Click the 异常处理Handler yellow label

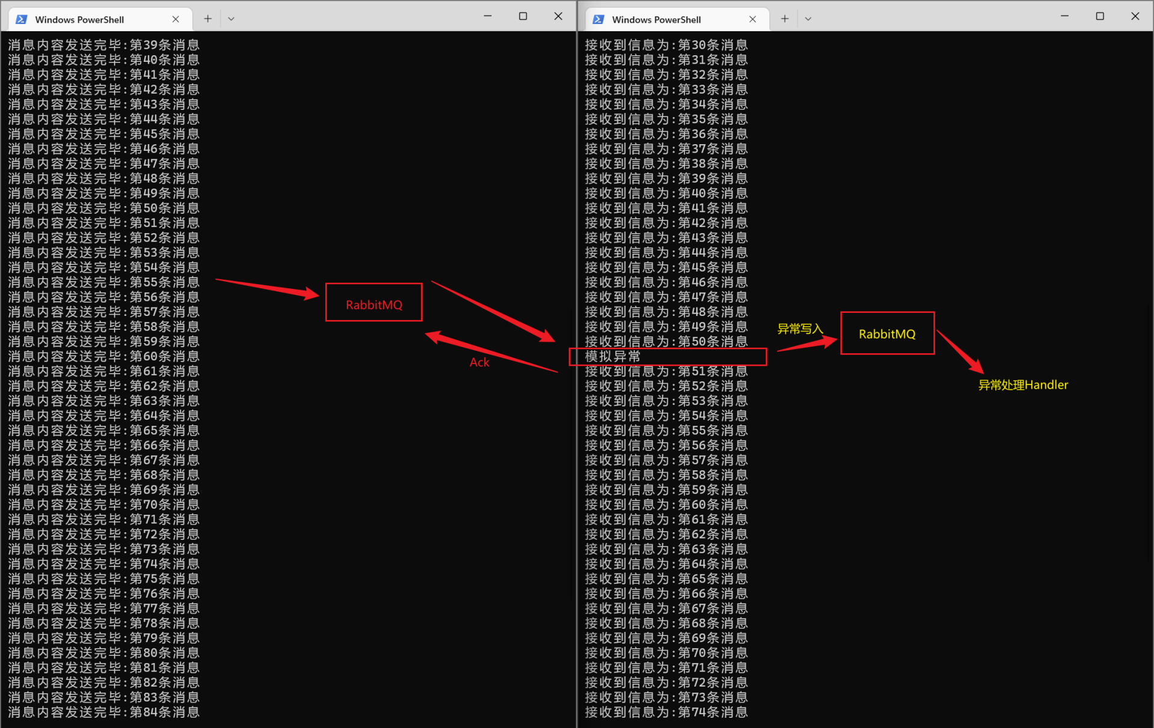pyautogui.click(x=1023, y=385)
